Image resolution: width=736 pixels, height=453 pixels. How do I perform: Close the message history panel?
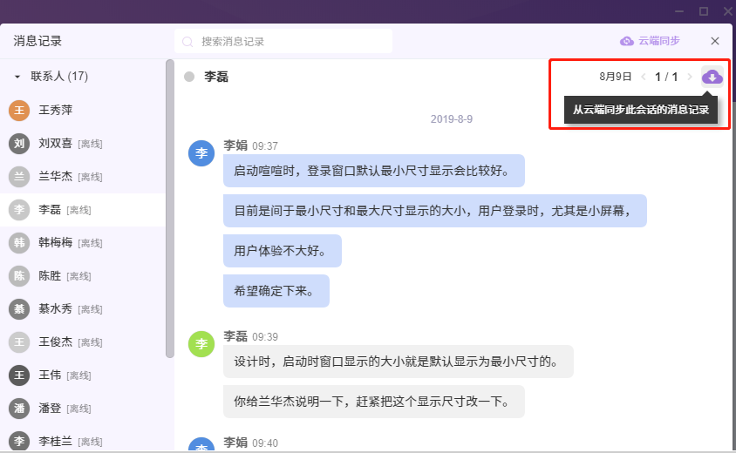pos(715,41)
